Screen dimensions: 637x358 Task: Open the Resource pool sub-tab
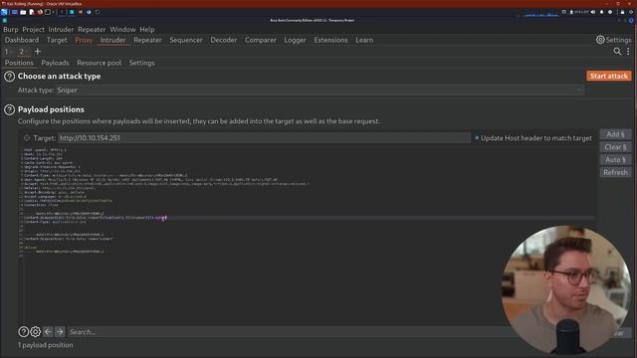pos(100,63)
